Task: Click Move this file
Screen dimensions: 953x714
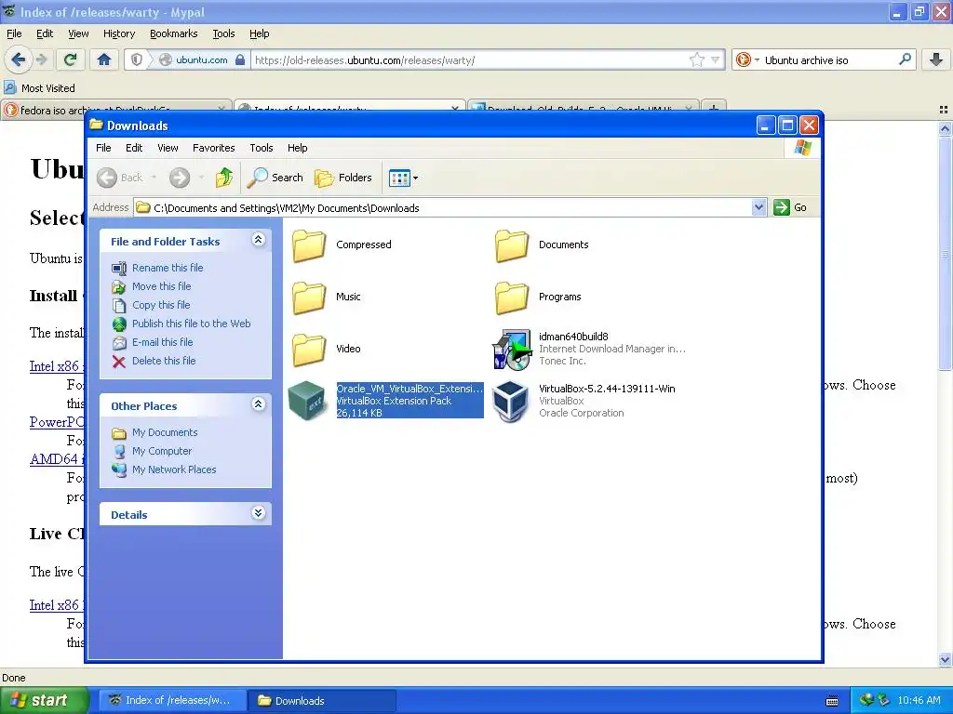Action: pos(161,286)
